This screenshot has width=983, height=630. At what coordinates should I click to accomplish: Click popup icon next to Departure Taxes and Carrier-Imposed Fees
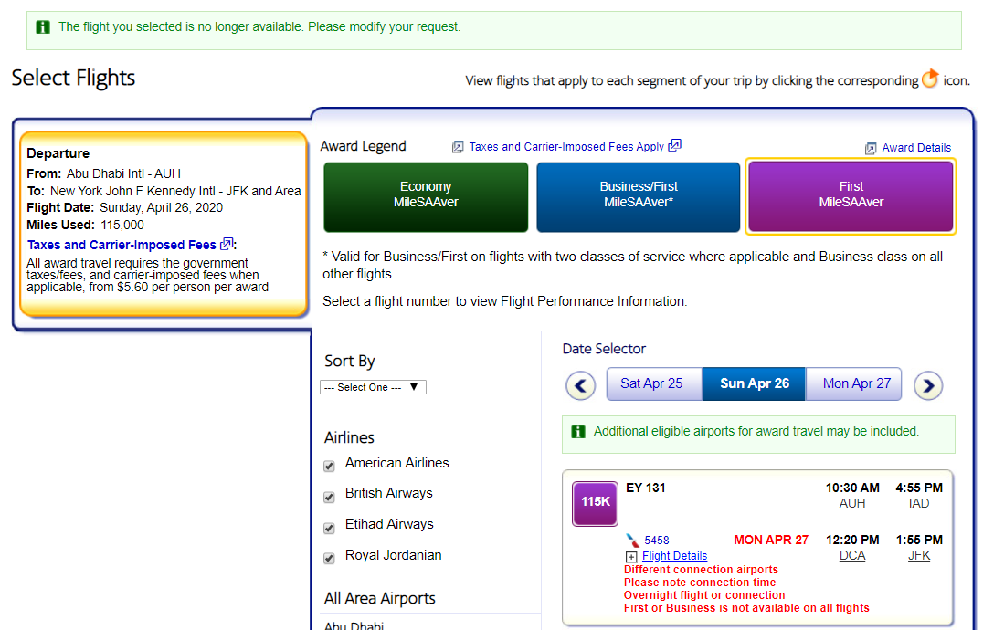tap(227, 244)
